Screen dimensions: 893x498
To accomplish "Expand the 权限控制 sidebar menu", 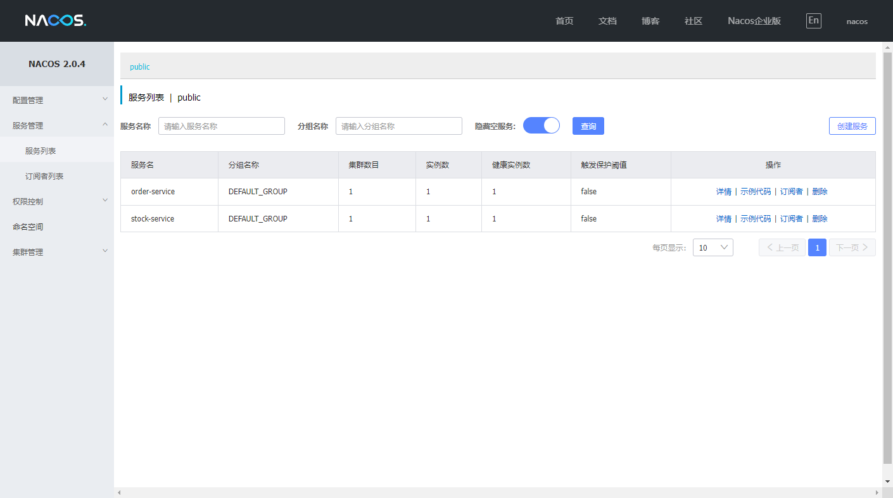I will click(x=57, y=201).
